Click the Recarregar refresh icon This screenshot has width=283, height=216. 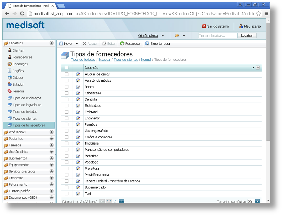[x=122, y=44]
